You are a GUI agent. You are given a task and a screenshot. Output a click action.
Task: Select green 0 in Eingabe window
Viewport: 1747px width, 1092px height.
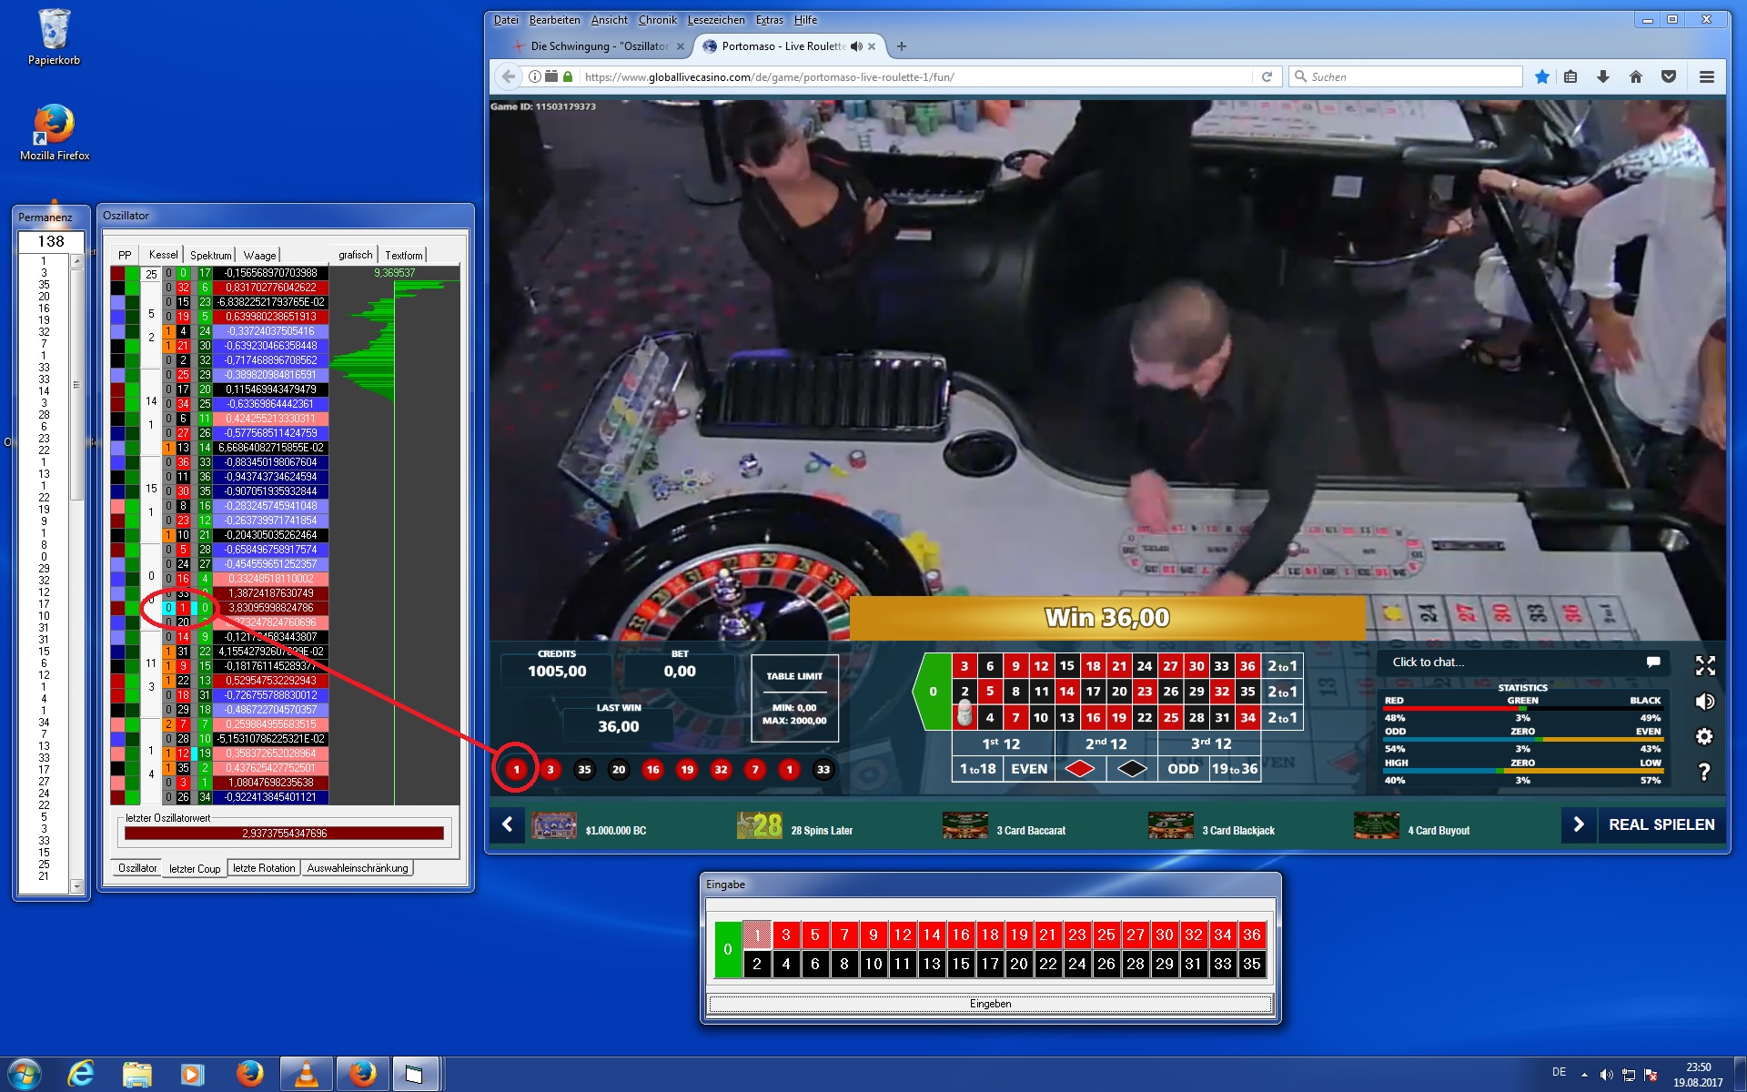(728, 949)
